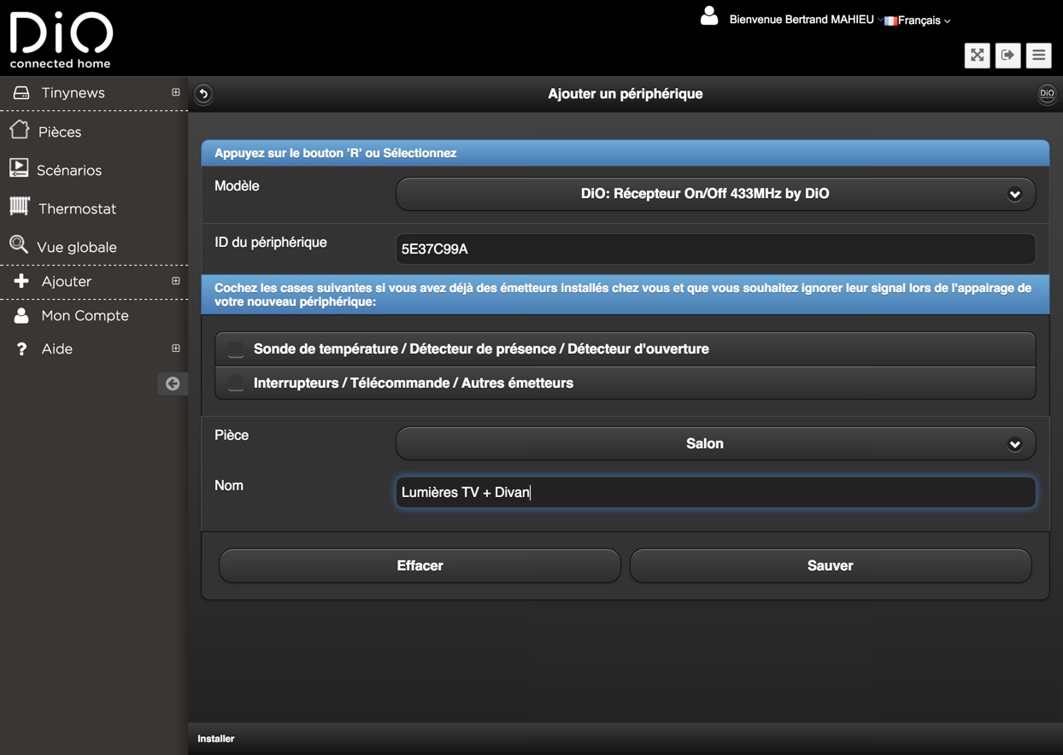Open the Pièce dropdown showing Salon
The image size is (1063, 755).
(715, 444)
